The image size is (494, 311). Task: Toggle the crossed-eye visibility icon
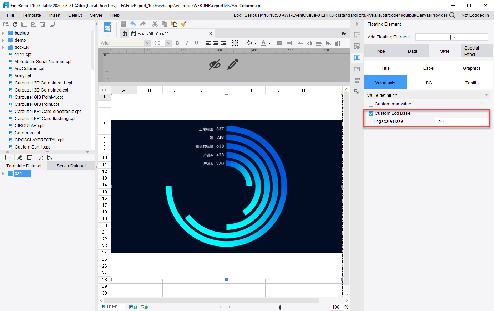coord(215,64)
